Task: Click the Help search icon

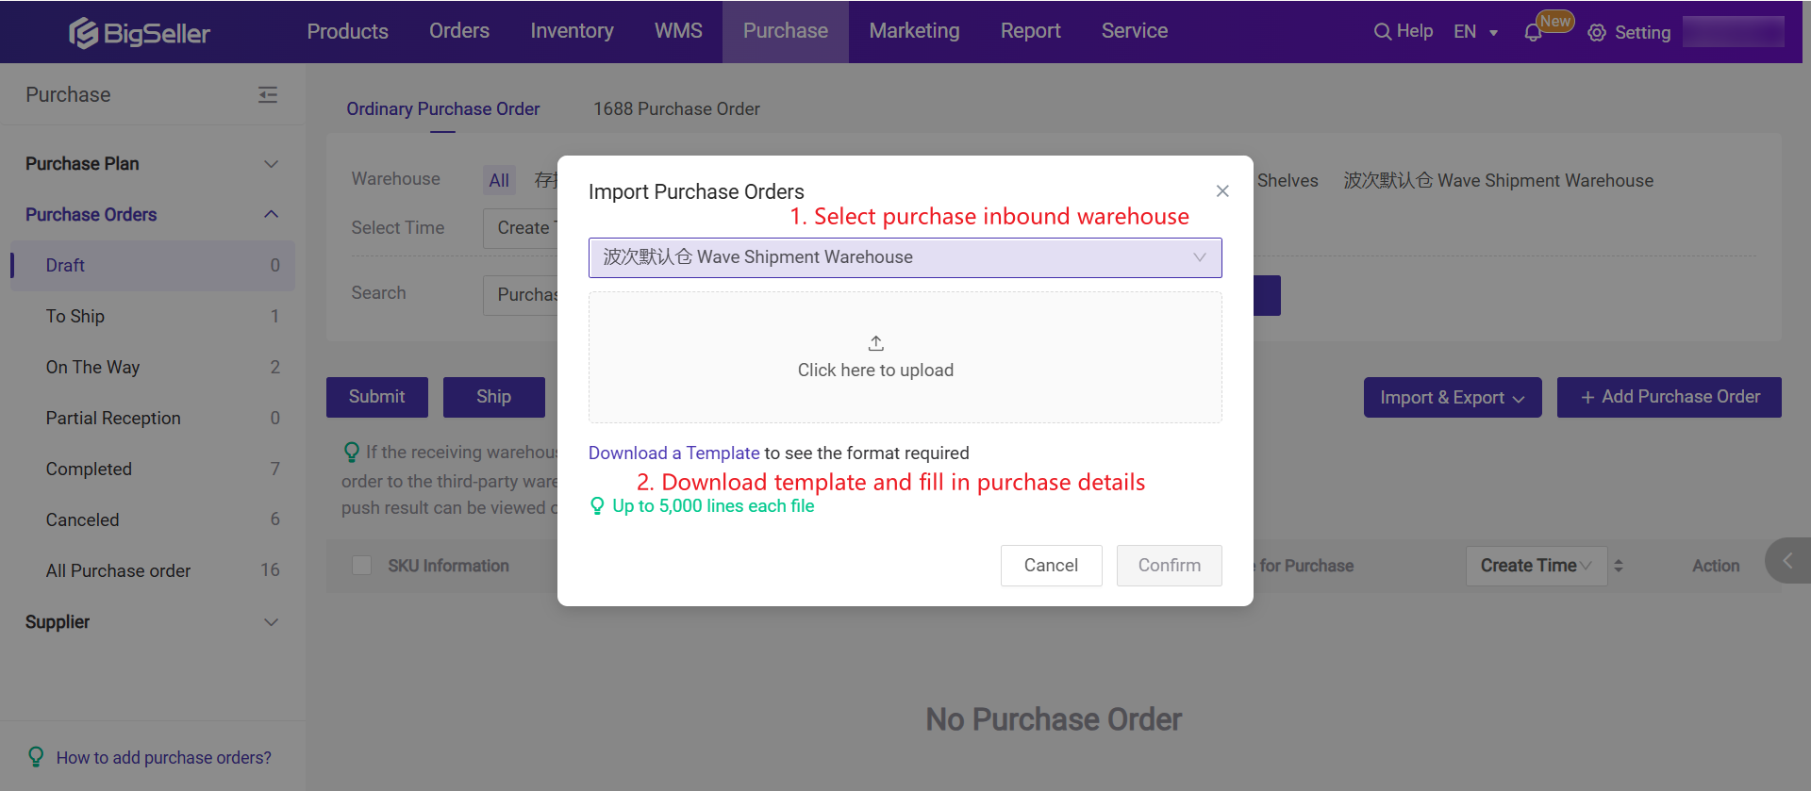Action: (1382, 32)
